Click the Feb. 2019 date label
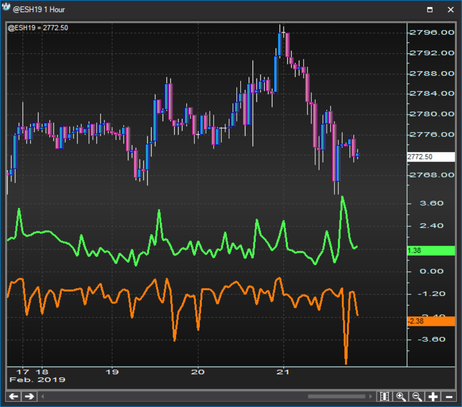This screenshot has width=462, height=407. 37,380
